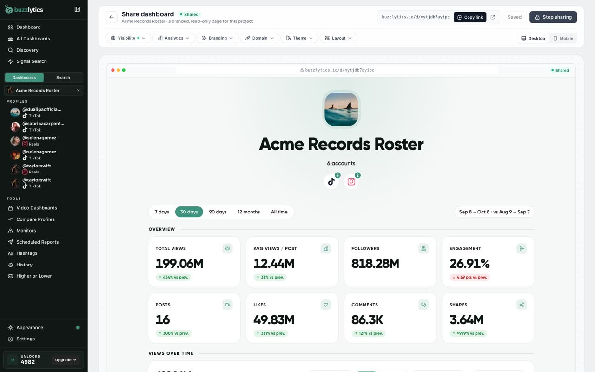595x372 pixels.
Task: Collapse the sidebar using panel icon
Action: click(77, 9)
